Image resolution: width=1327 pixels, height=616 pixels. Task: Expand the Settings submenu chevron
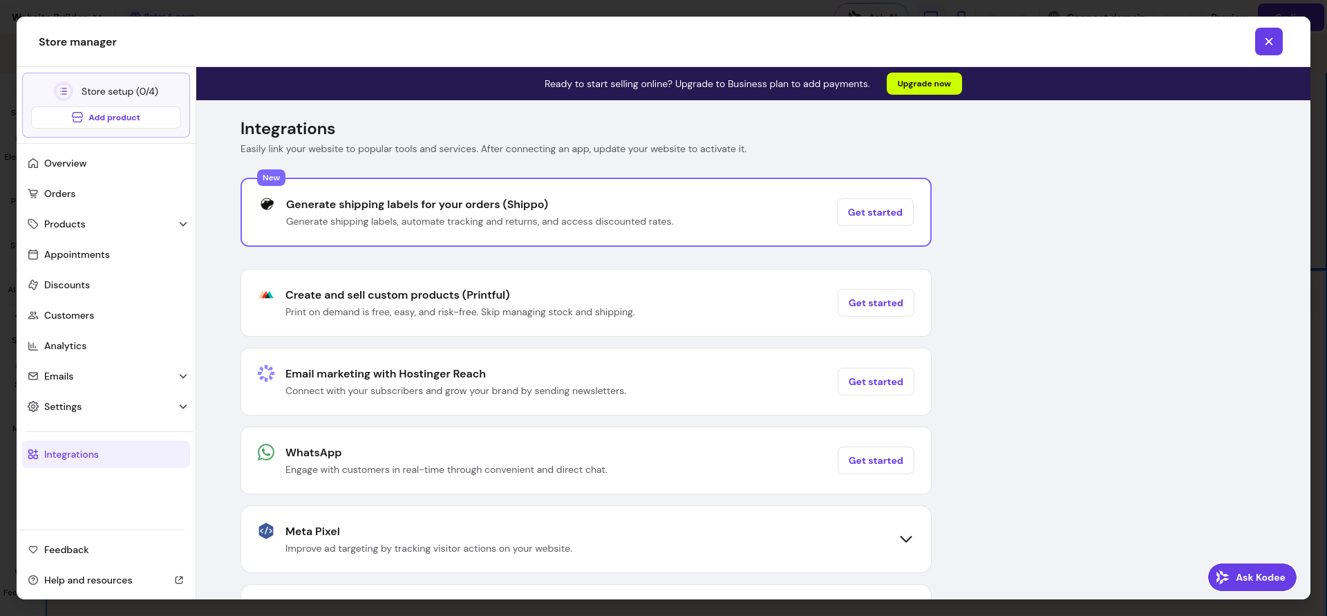183,407
